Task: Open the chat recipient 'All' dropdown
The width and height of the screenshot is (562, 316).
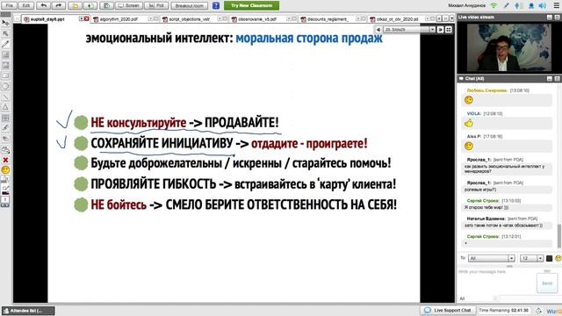Action: coord(492,258)
